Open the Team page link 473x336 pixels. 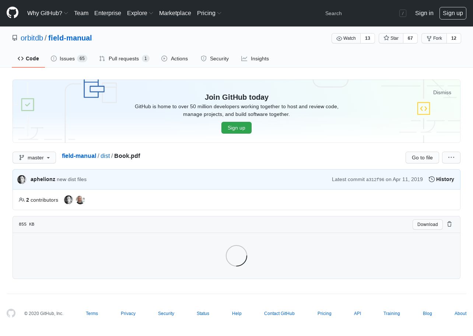click(81, 13)
